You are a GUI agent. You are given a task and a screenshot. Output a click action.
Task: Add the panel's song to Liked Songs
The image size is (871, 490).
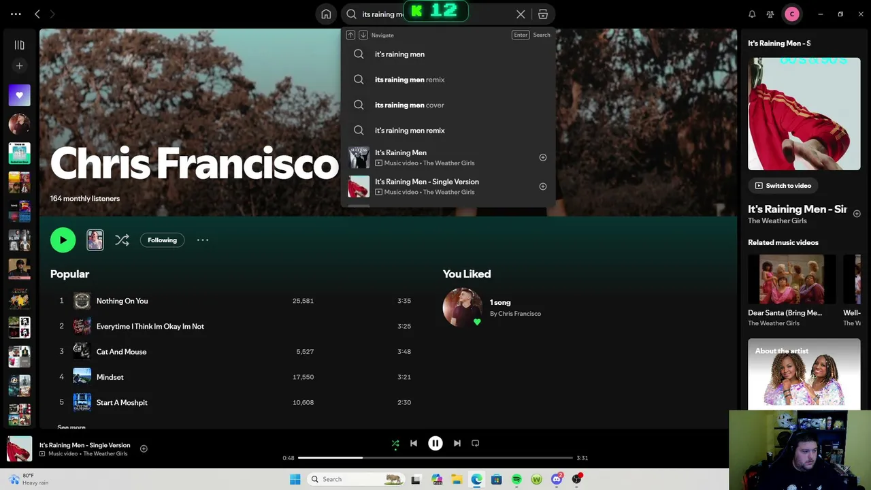tap(857, 214)
